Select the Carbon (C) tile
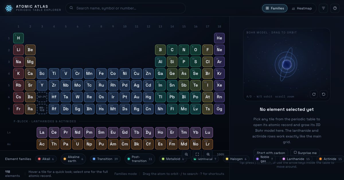Screen dimensions: 344x180 172,50
